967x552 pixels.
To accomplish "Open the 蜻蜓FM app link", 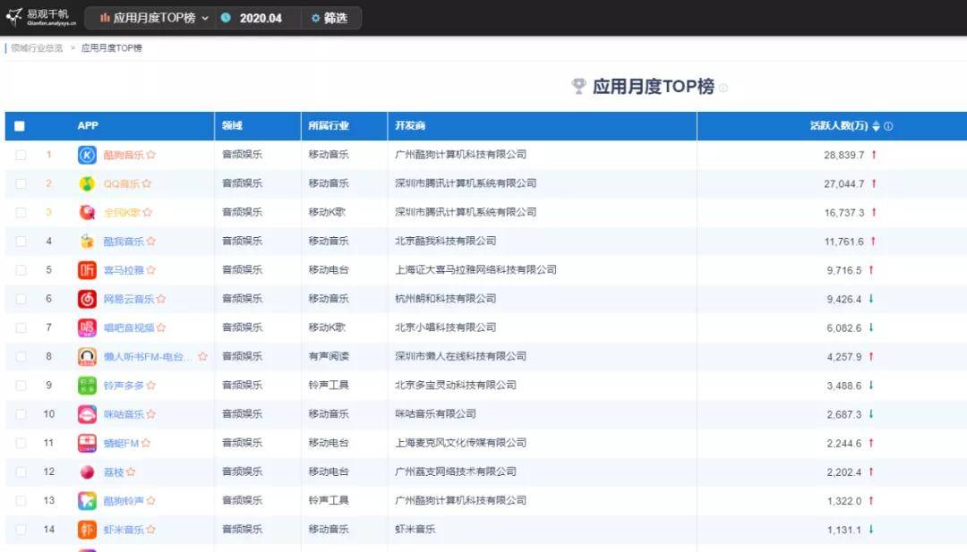I will click(121, 443).
